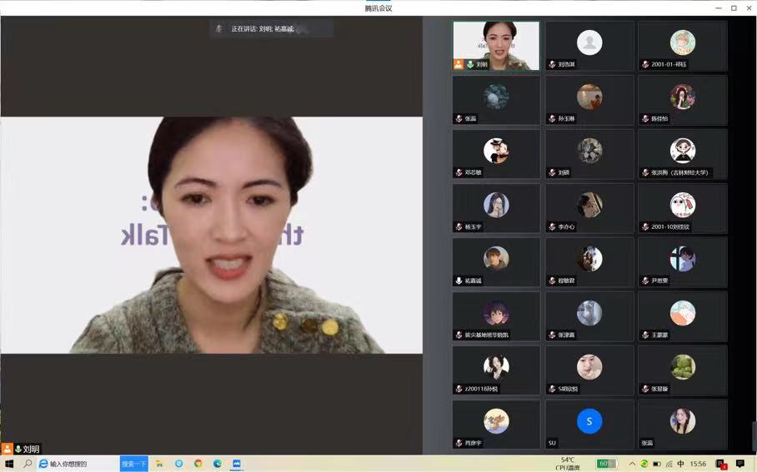Image resolution: width=757 pixels, height=472 pixels.
Task: Launch Google Chrome from the taskbar
Action: [x=198, y=464]
